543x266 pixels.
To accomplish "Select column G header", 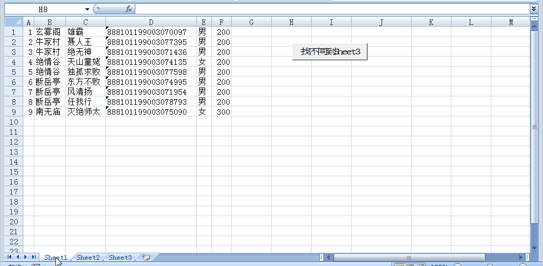I will pyautogui.click(x=251, y=22).
